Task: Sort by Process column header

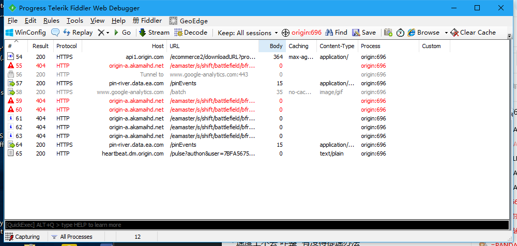Action: pyautogui.click(x=388, y=46)
